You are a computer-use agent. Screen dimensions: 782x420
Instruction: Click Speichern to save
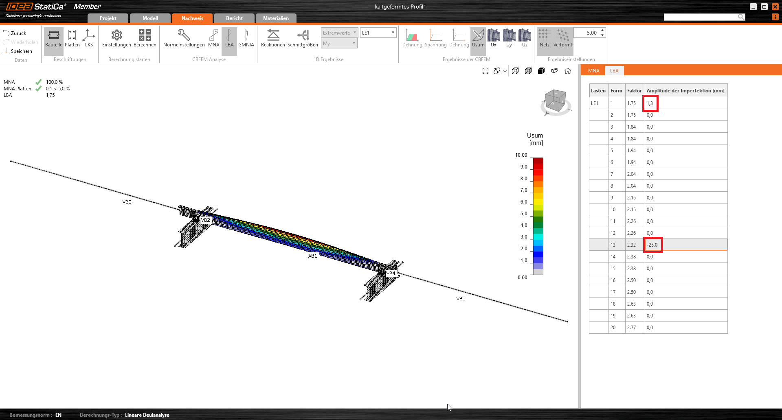pyautogui.click(x=18, y=51)
